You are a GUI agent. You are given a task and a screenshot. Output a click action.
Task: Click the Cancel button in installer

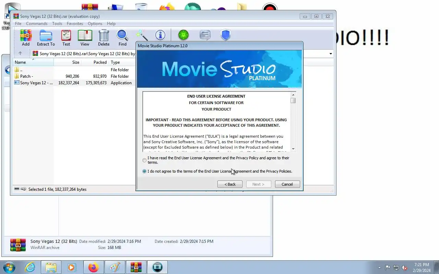(287, 184)
